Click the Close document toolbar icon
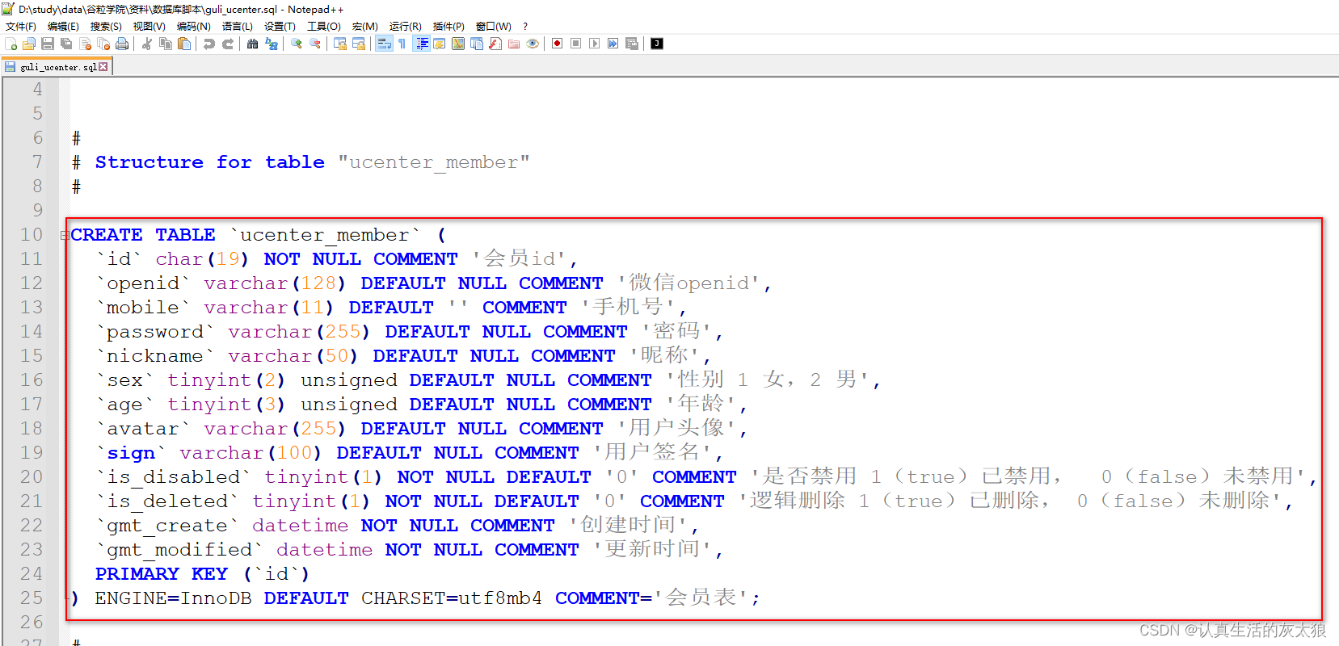 coord(85,44)
